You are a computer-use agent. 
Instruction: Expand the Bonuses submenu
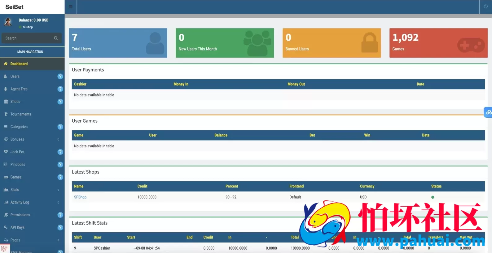[58, 140]
